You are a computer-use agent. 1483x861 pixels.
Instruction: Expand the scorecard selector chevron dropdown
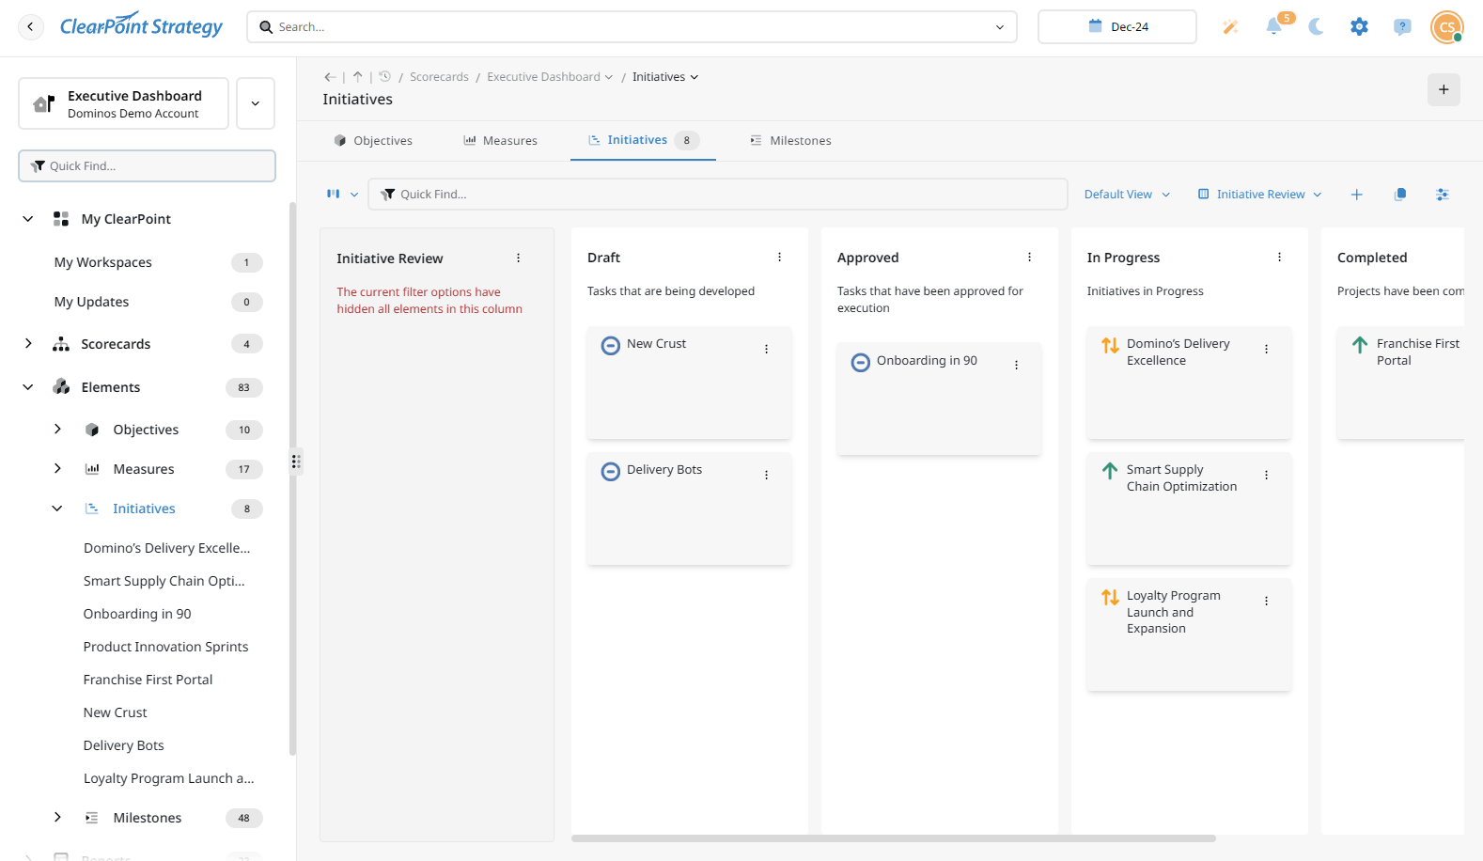click(x=256, y=103)
